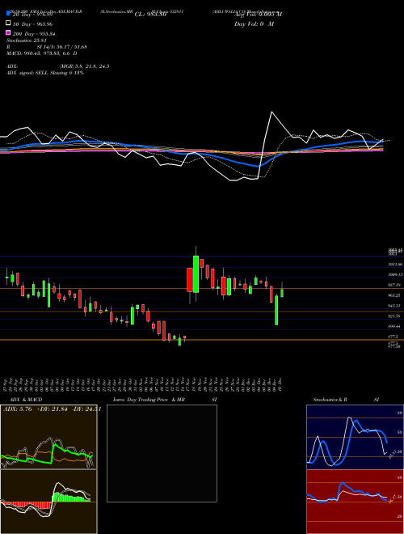404x534 pixels.
Task: Click 'ADX signal: SELL Slowing @ 18%' text
Action: point(45,73)
